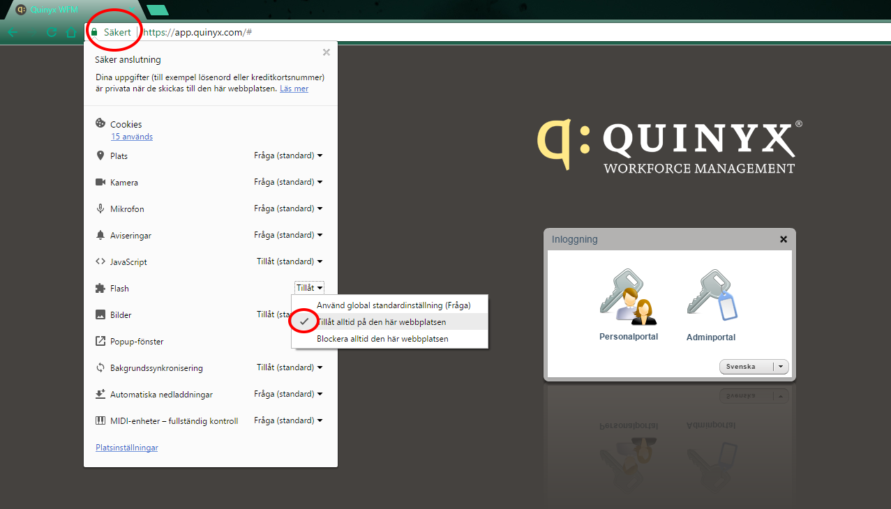Open the Platsinställningar link

(126, 447)
